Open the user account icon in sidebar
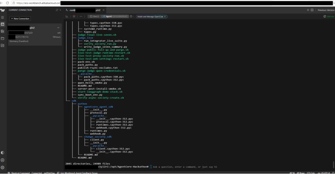The width and height of the screenshot is (335, 174). tap(2, 160)
